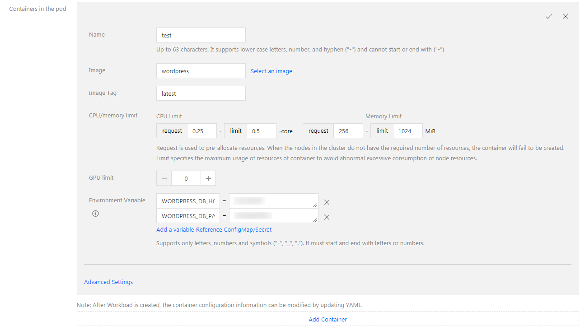Click the Add Container button
Screen dimensions: 580x326
(327, 319)
